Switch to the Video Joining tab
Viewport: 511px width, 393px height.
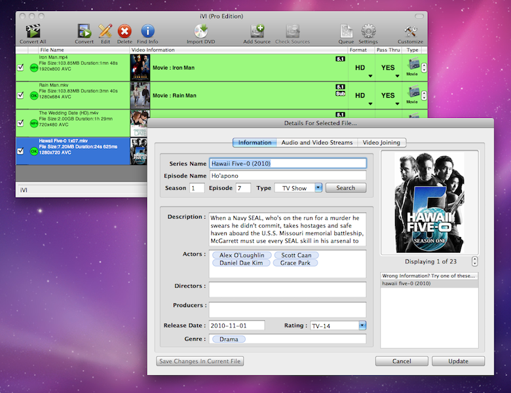pos(381,142)
